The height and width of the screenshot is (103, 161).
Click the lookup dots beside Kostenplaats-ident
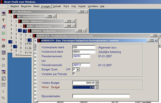(x=71, y=48)
